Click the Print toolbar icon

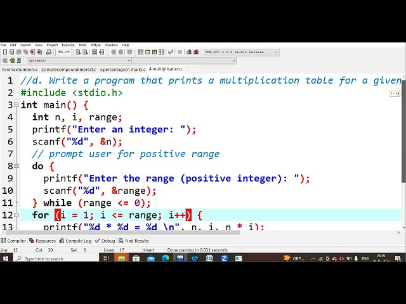pos(49,52)
